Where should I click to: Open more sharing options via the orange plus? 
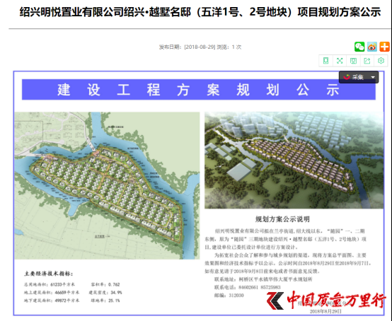(384, 47)
